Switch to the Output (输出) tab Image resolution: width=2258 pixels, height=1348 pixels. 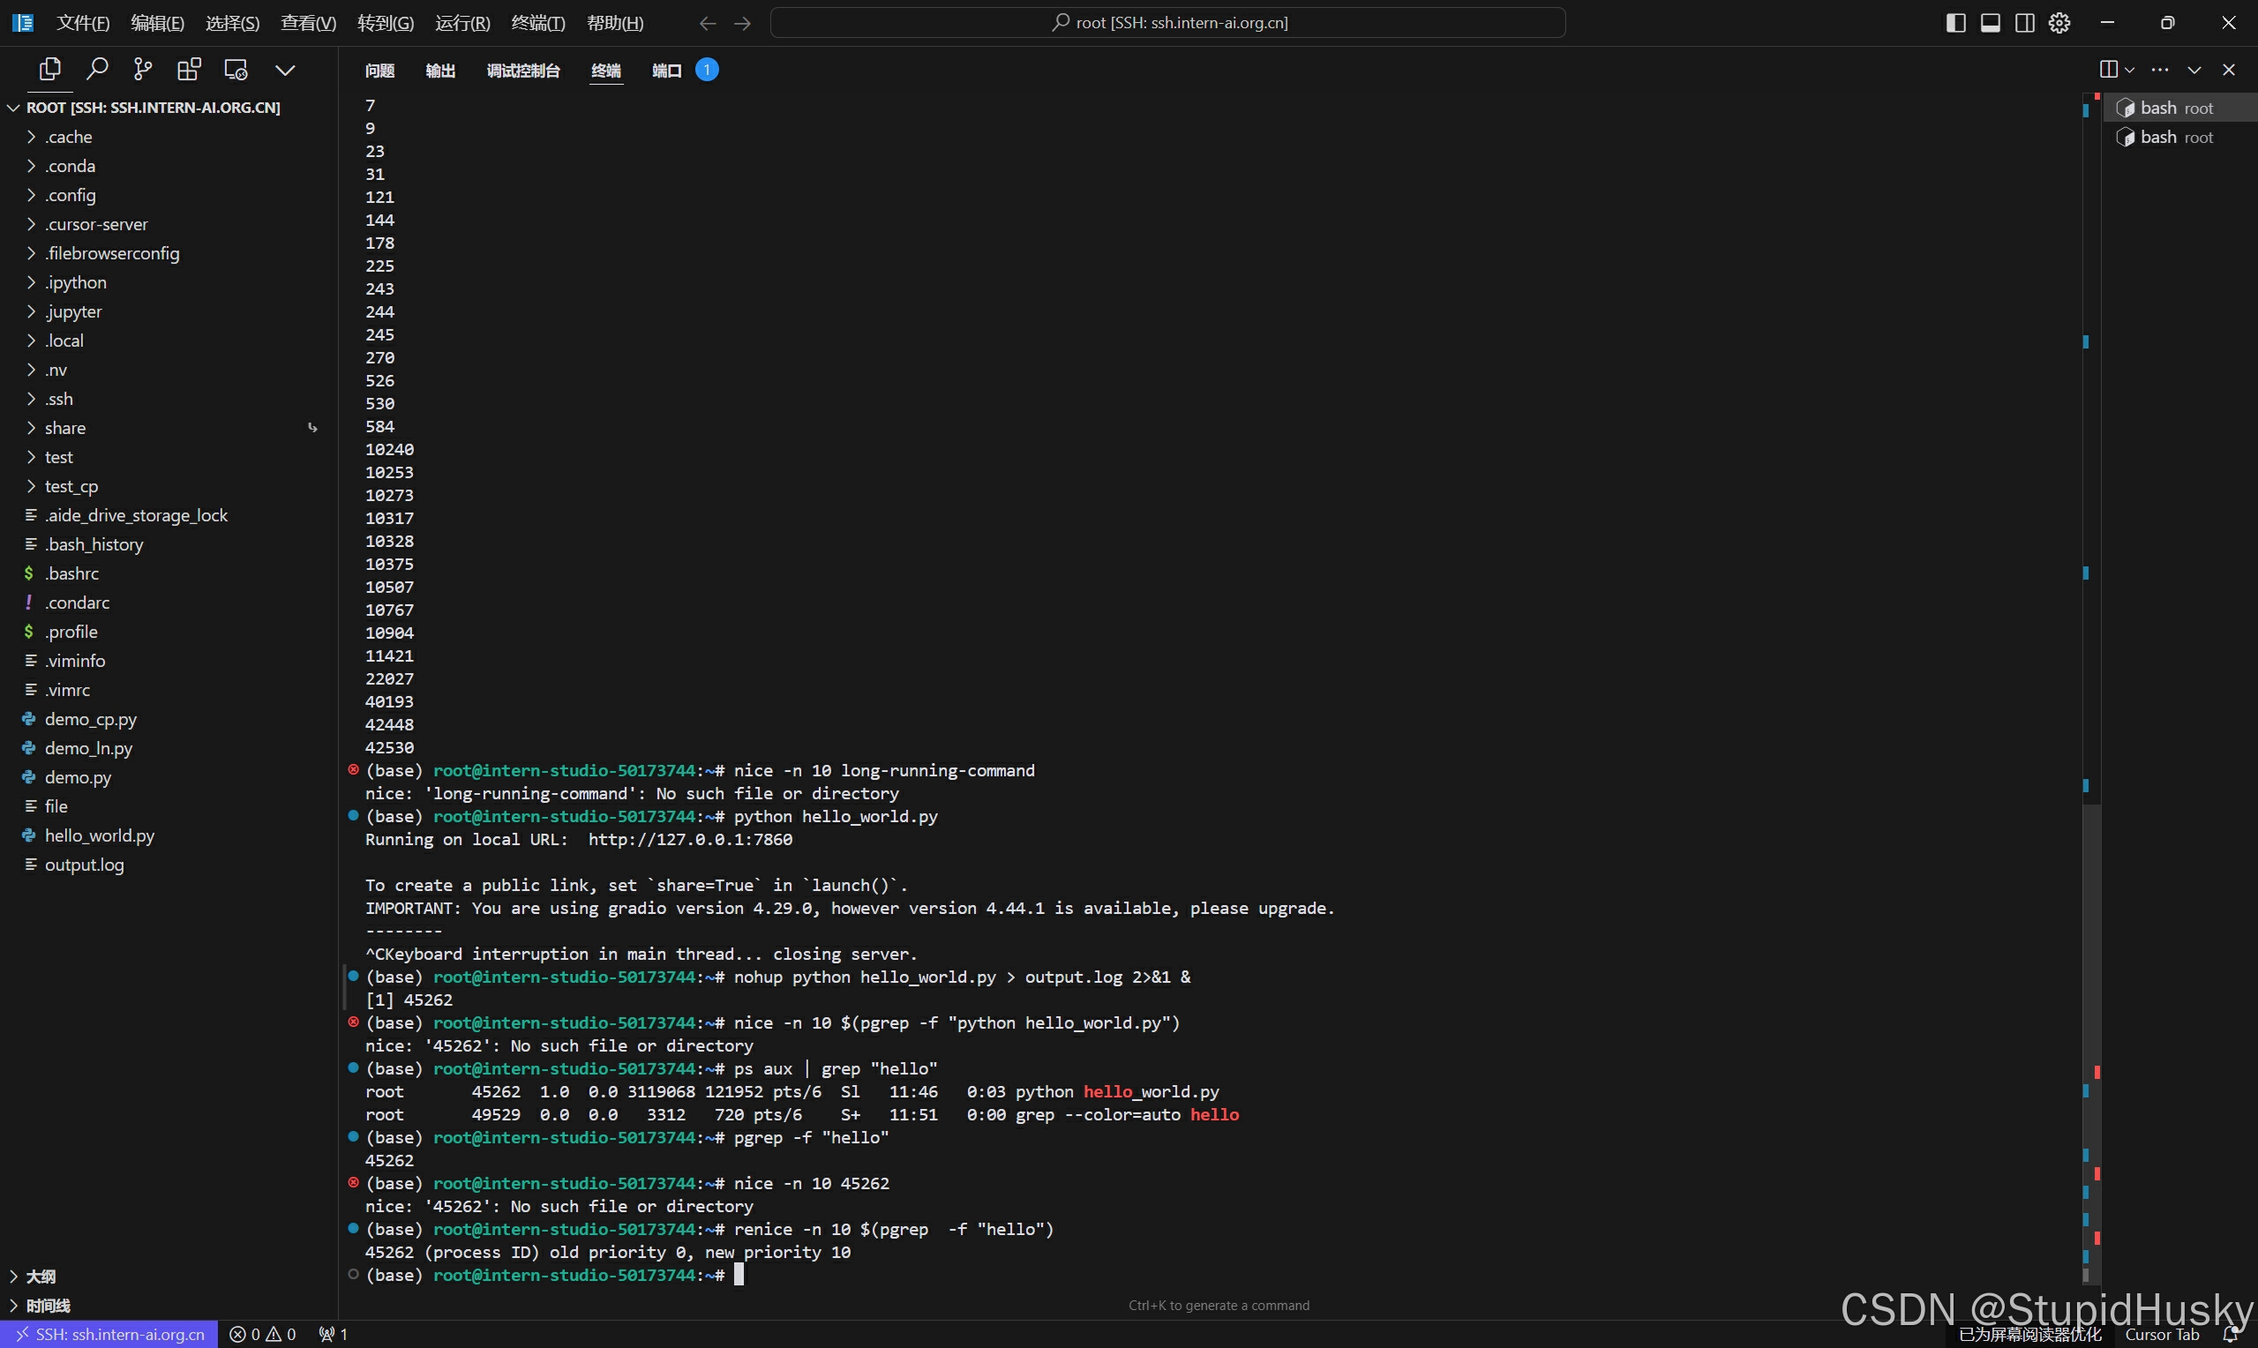(x=440, y=71)
